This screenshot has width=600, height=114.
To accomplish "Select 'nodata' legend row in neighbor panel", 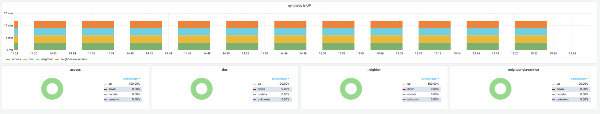I will click(x=422, y=94).
